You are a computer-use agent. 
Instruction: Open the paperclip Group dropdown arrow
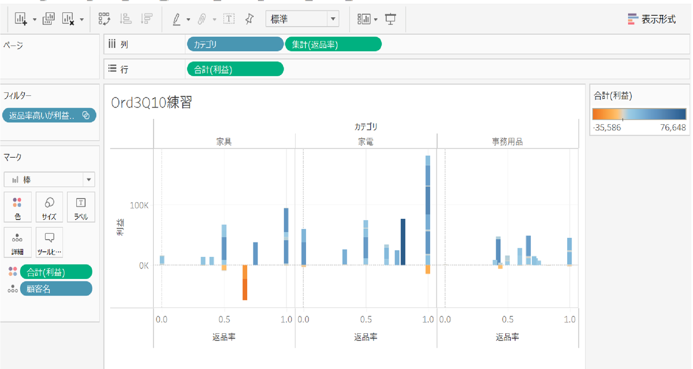click(214, 20)
